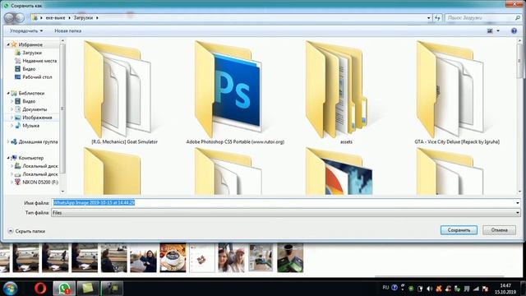Click the magnifier icon in search box
Screen dimensions: 526x296
[518, 18]
